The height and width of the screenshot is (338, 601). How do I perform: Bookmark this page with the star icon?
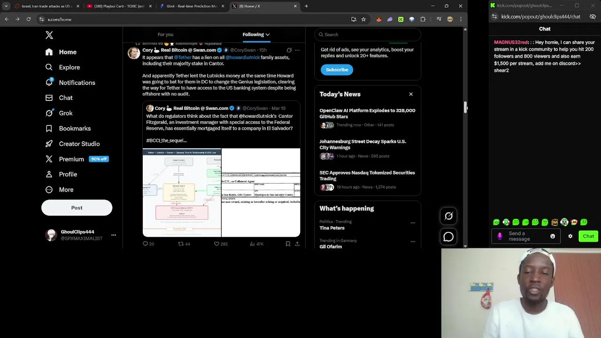pyautogui.click(x=363, y=19)
